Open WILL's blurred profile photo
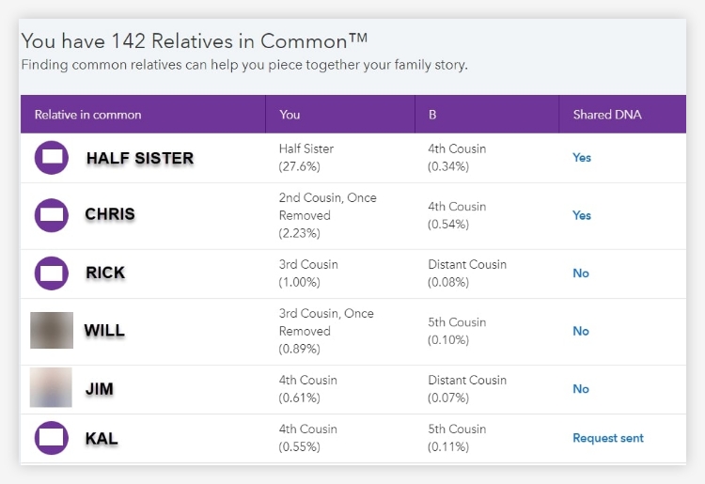The image size is (705, 484). [x=52, y=330]
